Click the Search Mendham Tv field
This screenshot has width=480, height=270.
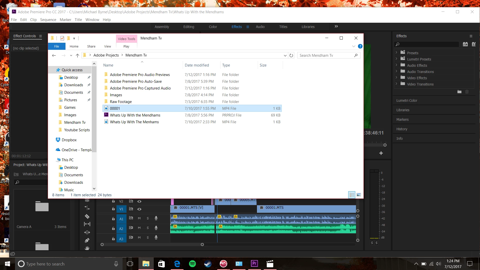click(x=325, y=55)
